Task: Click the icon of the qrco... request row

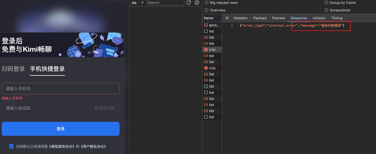Action: pyautogui.click(x=206, y=25)
